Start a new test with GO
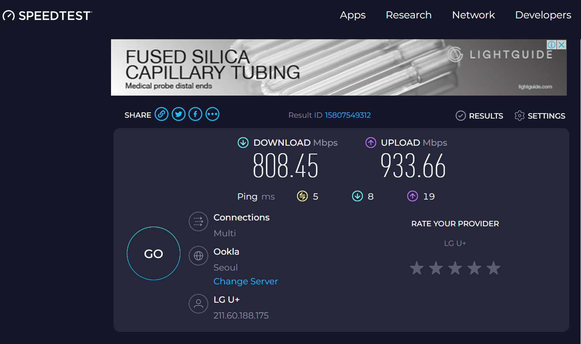The height and width of the screenshot is (344, 581). pyautogui.click(x=154, y=253)
